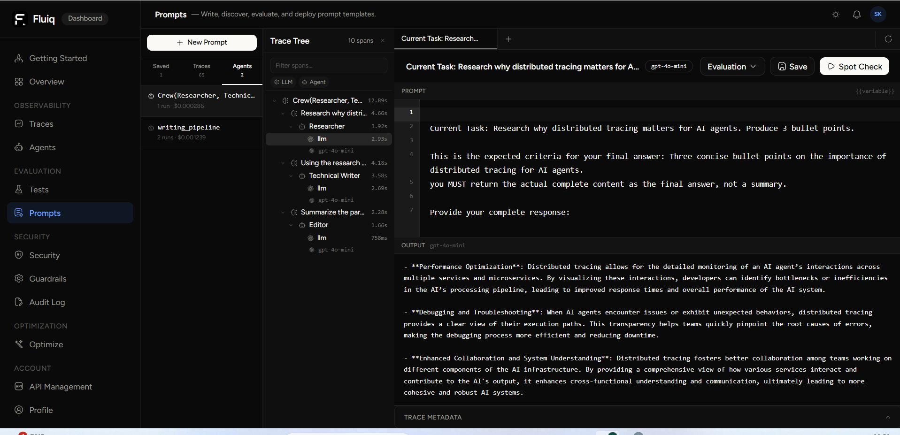The height and width of the screenshot is (435, 900).
Task: Add a new prompt tab with plus icon
Action: 508,39
